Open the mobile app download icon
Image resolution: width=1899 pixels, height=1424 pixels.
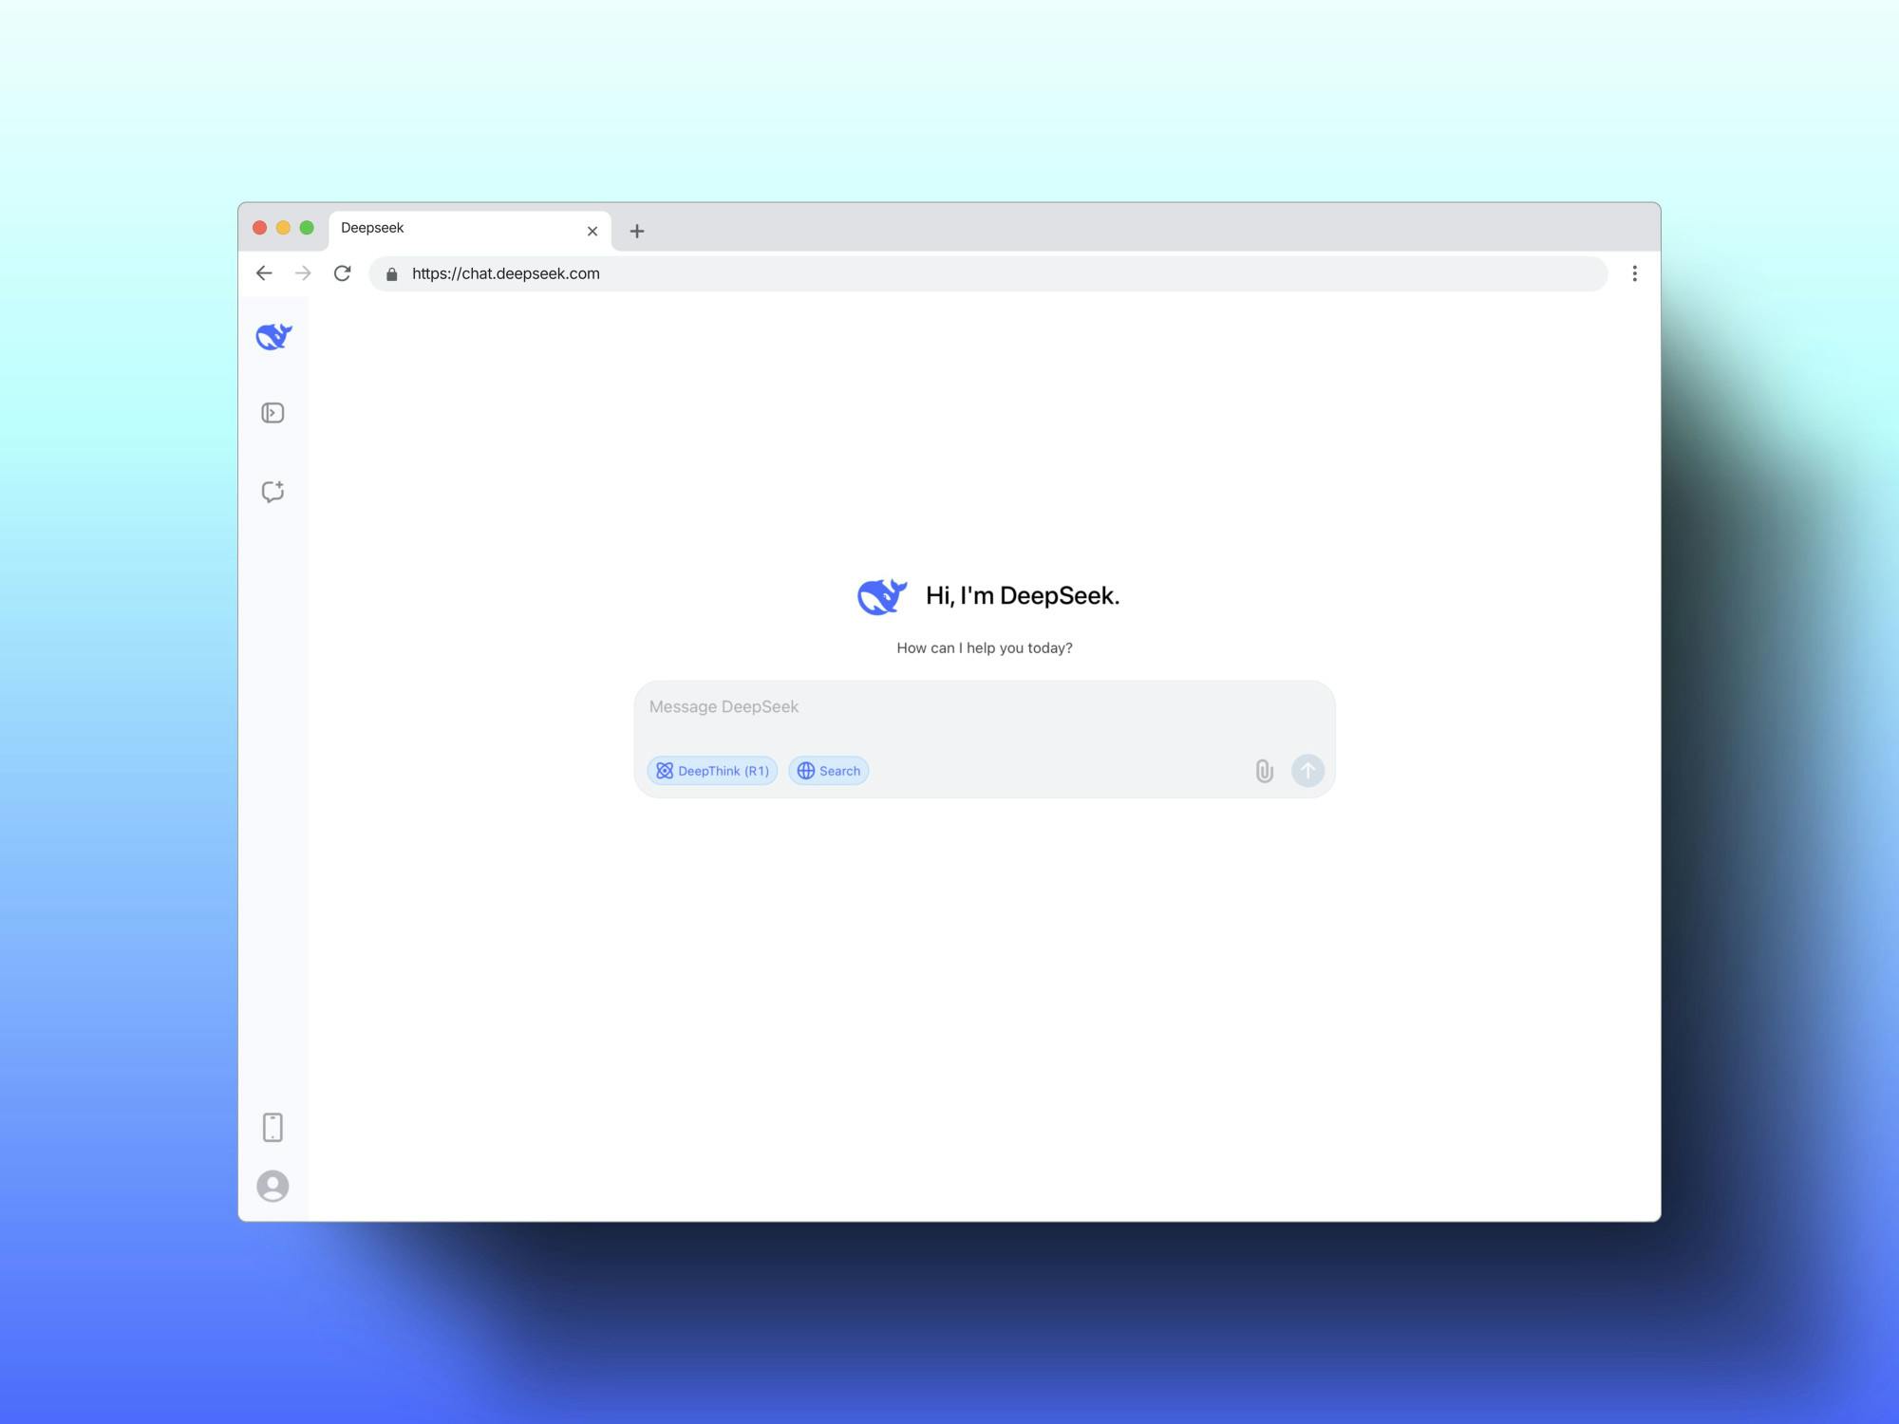[x=273, y=1127]
